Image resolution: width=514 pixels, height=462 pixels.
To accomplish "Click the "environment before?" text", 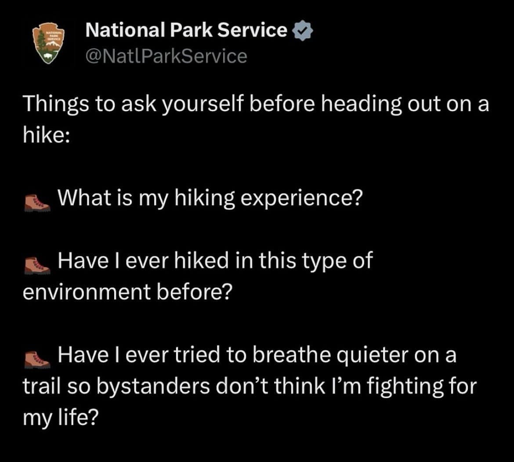I will point(127,292).
